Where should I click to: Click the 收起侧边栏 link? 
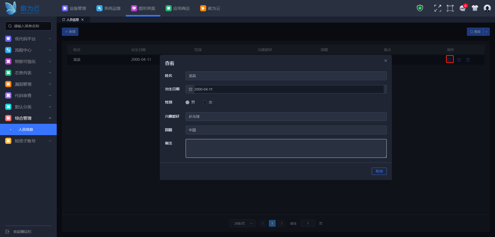pyautogui.click(x=22, y=232)
